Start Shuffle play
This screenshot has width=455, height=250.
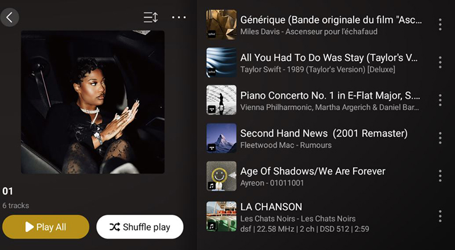(x=140, y=227)
